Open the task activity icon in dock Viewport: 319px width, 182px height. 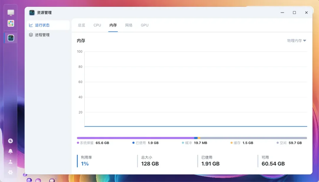[x=10, y=141]
